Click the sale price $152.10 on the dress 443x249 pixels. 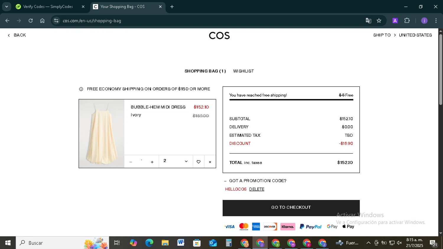tap(201, 107)
